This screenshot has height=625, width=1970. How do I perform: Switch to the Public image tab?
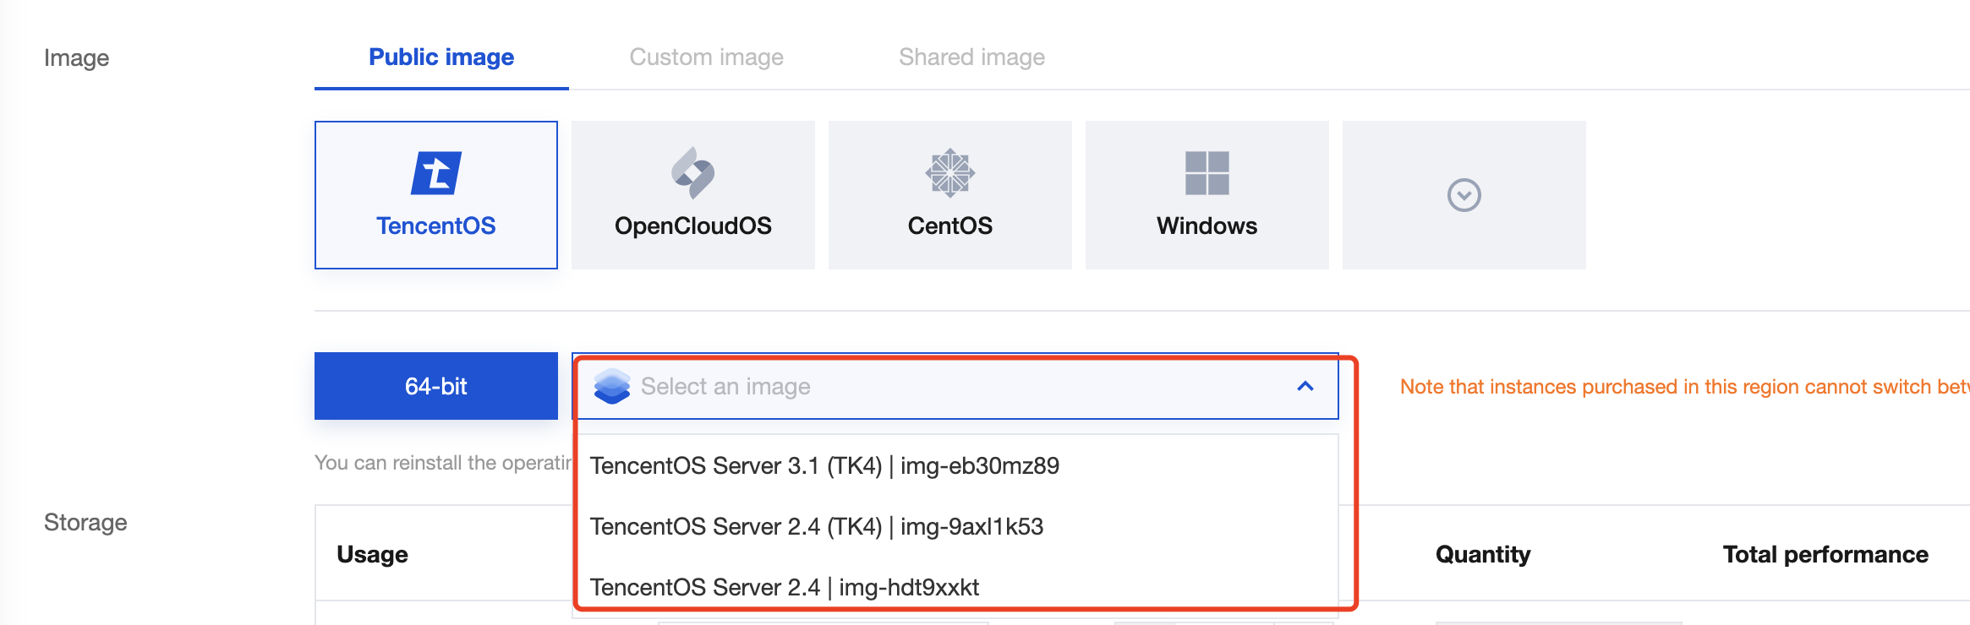point(441,57)
